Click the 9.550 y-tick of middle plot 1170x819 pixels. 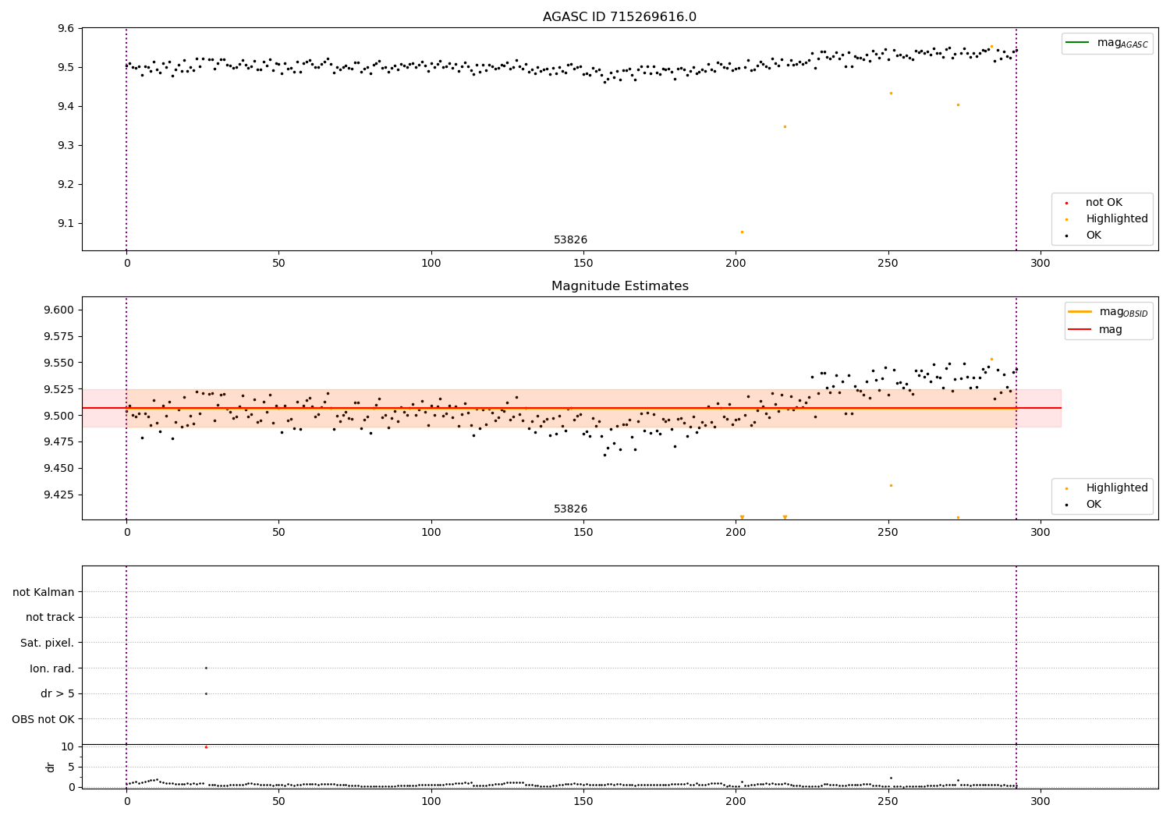60,363
